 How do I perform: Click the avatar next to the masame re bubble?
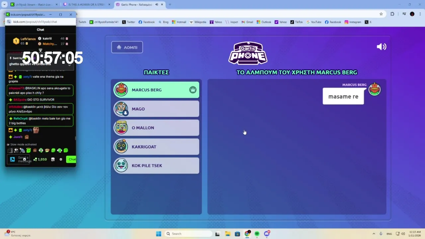click(375, 89)
